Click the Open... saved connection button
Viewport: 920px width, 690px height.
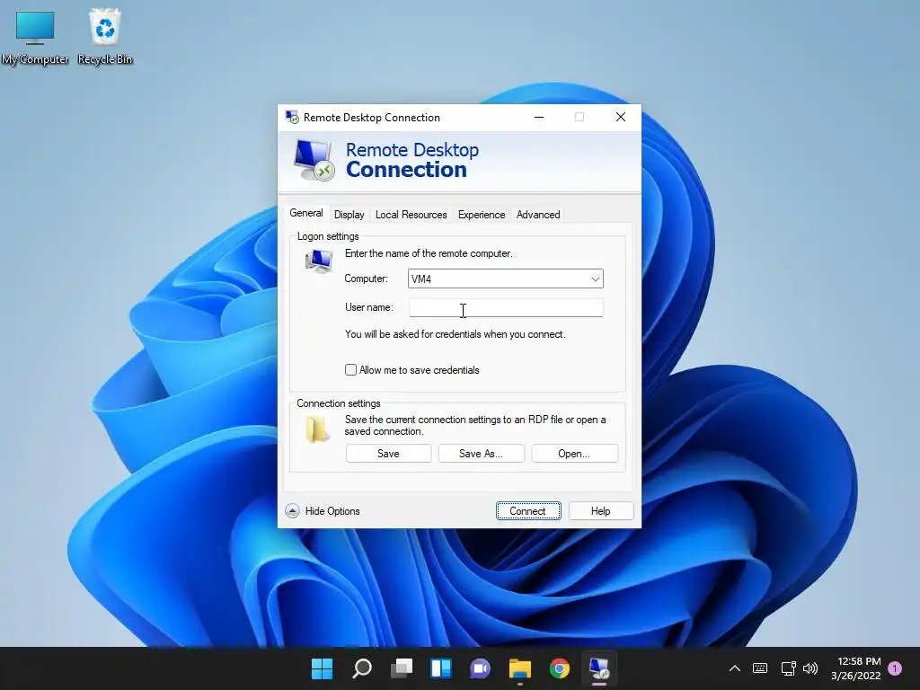[574, 454]
